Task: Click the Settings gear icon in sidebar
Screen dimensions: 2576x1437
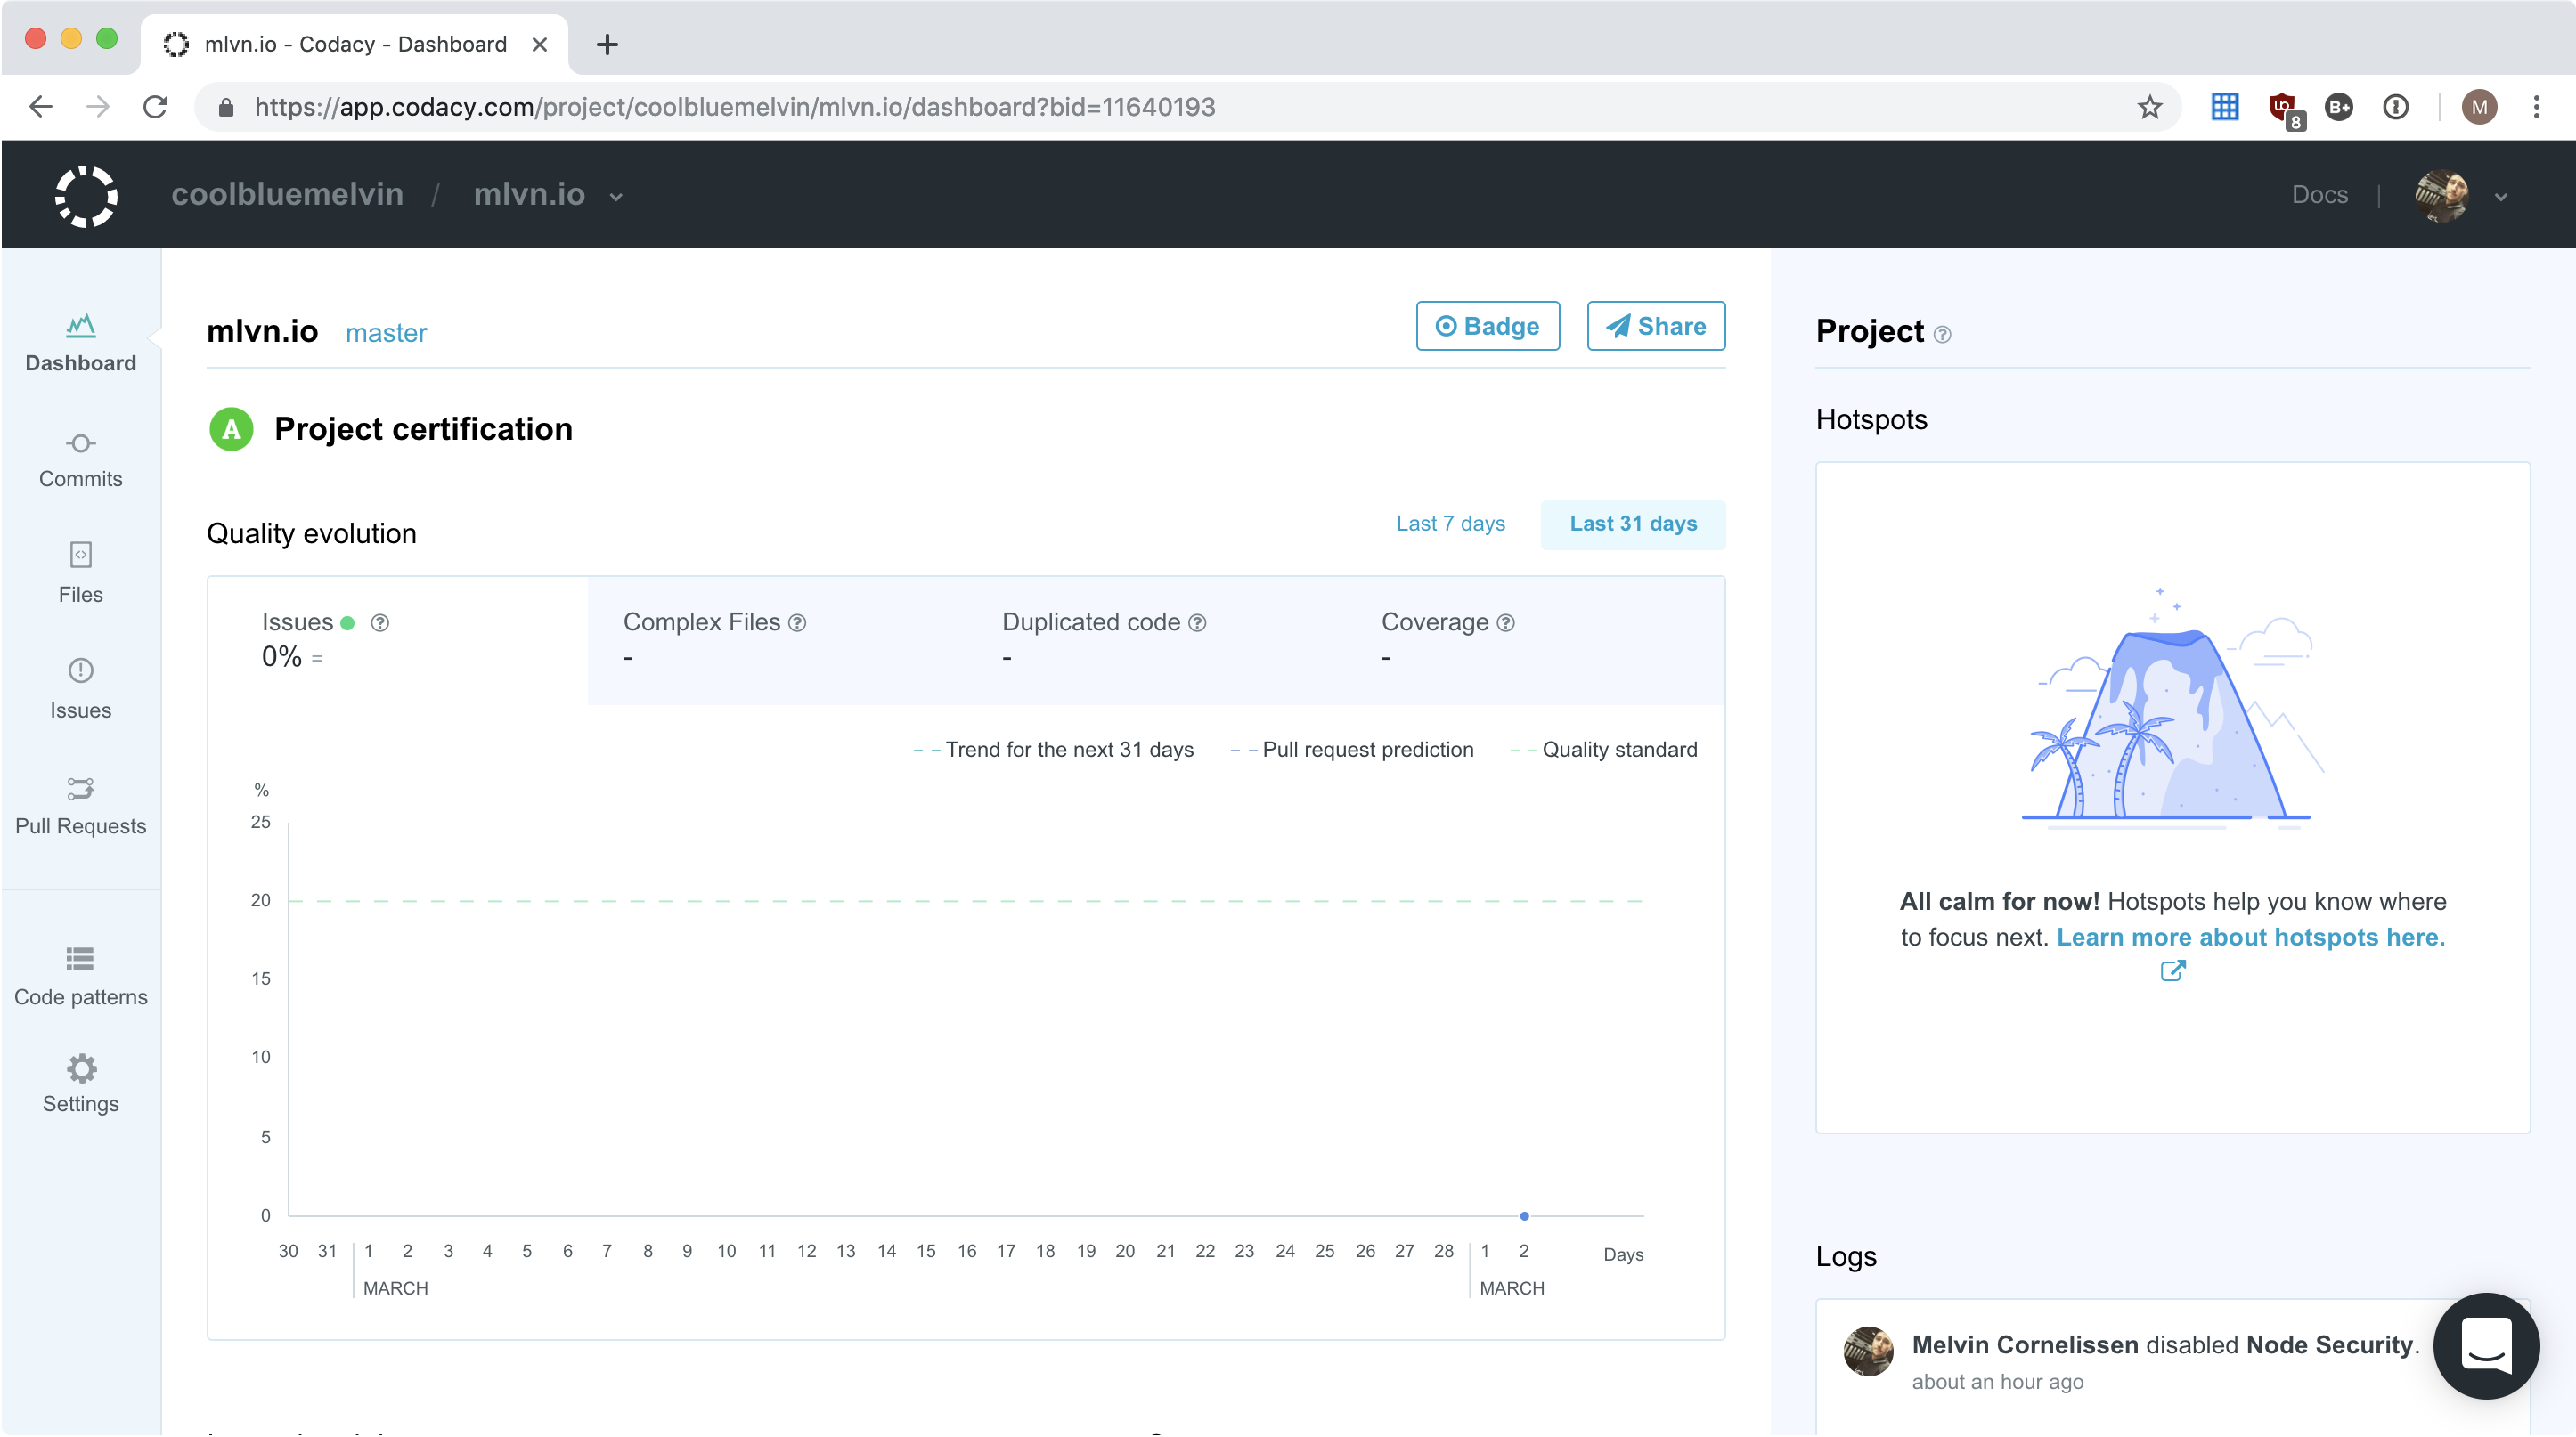Action: [79, 1069]
